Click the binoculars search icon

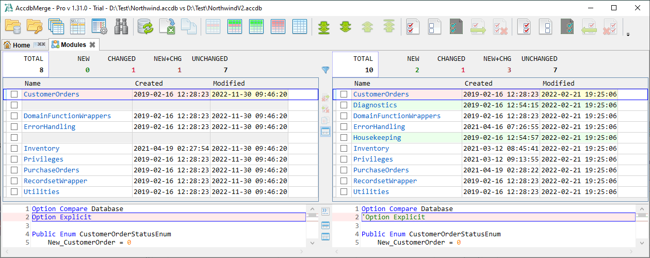pyautogui.click(x=121, y=26)
